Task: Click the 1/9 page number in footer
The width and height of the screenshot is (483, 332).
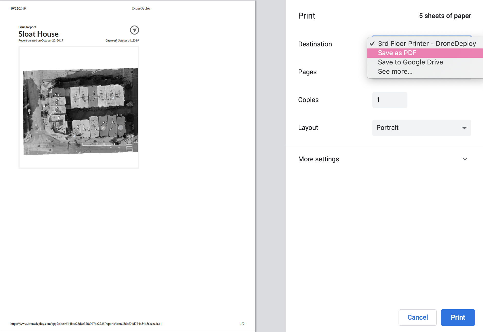Action: point(242,324)
